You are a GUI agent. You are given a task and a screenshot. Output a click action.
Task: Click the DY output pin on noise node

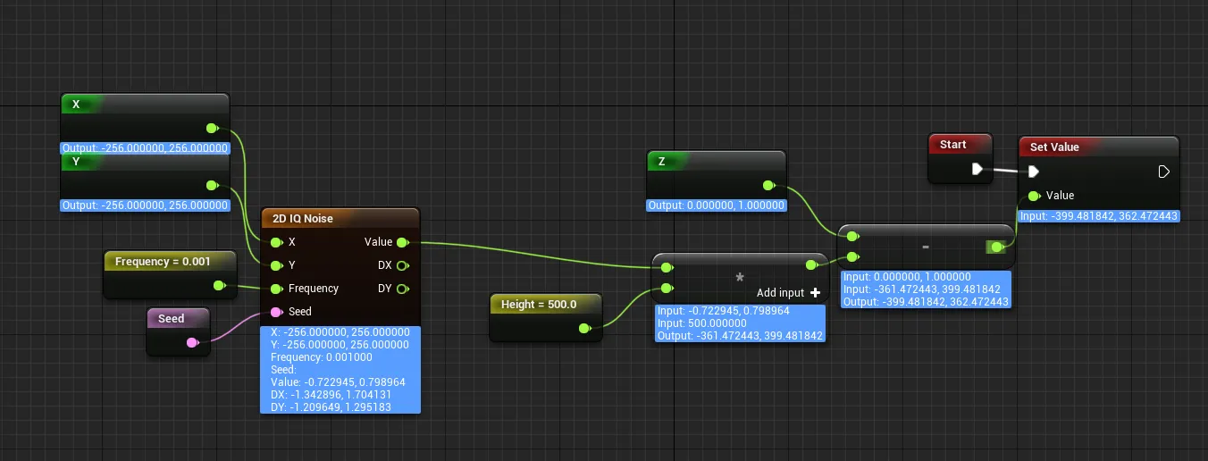(x=402, y=289)
